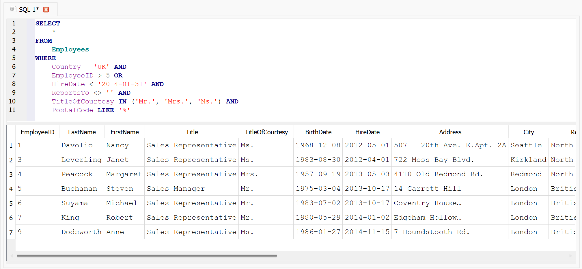The image size is (582, 269).
Task: Select result row number 7 header
Action: coord(11,232)
